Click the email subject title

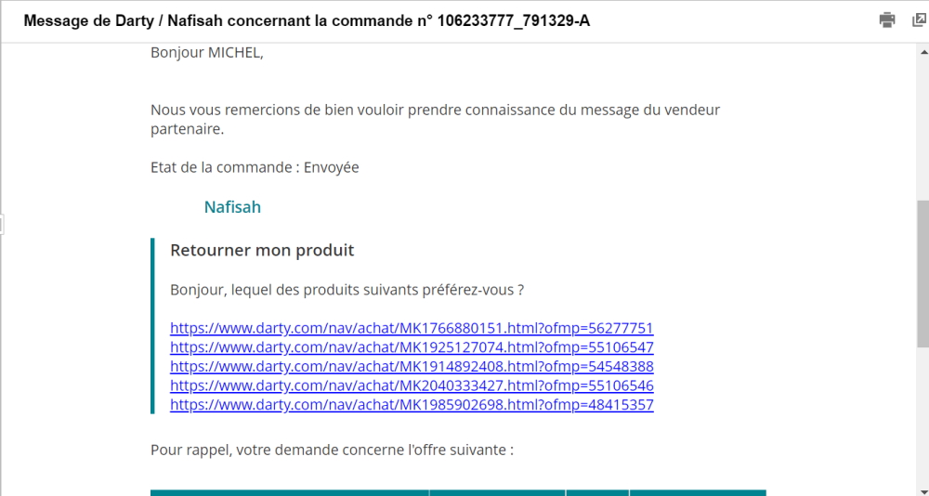tap(307, 20)
